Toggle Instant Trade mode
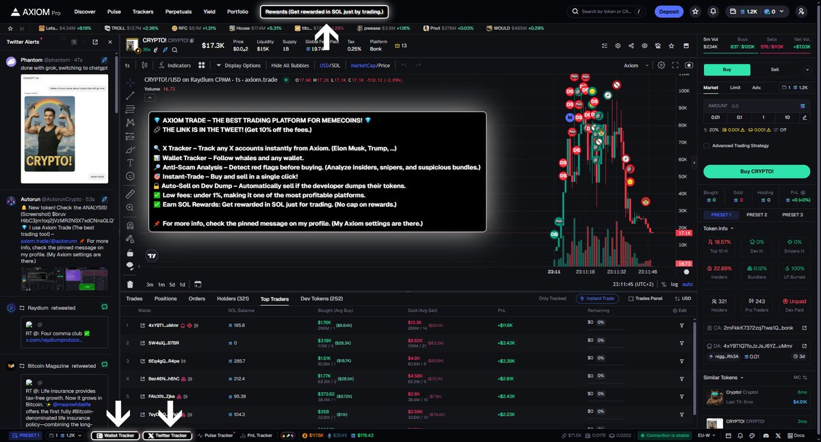The width and height of the screenshot is (821, 442). [x=599, y=298]
